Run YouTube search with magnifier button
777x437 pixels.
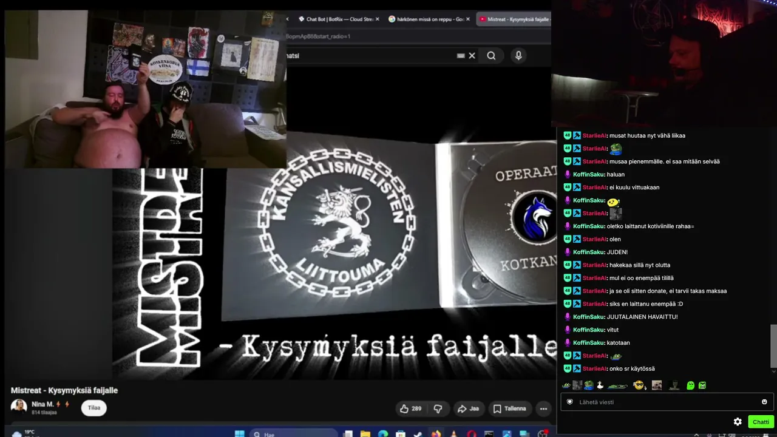coord(491,55)
